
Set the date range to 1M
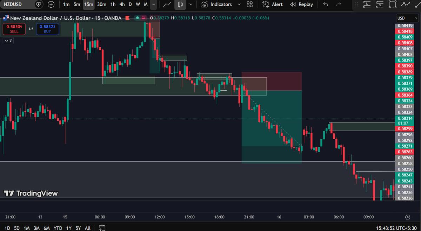(27, 228)
